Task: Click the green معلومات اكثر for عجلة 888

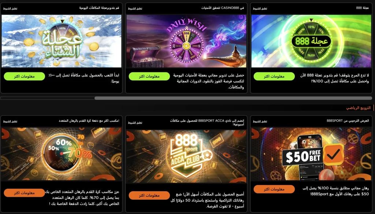Action: 274,76
